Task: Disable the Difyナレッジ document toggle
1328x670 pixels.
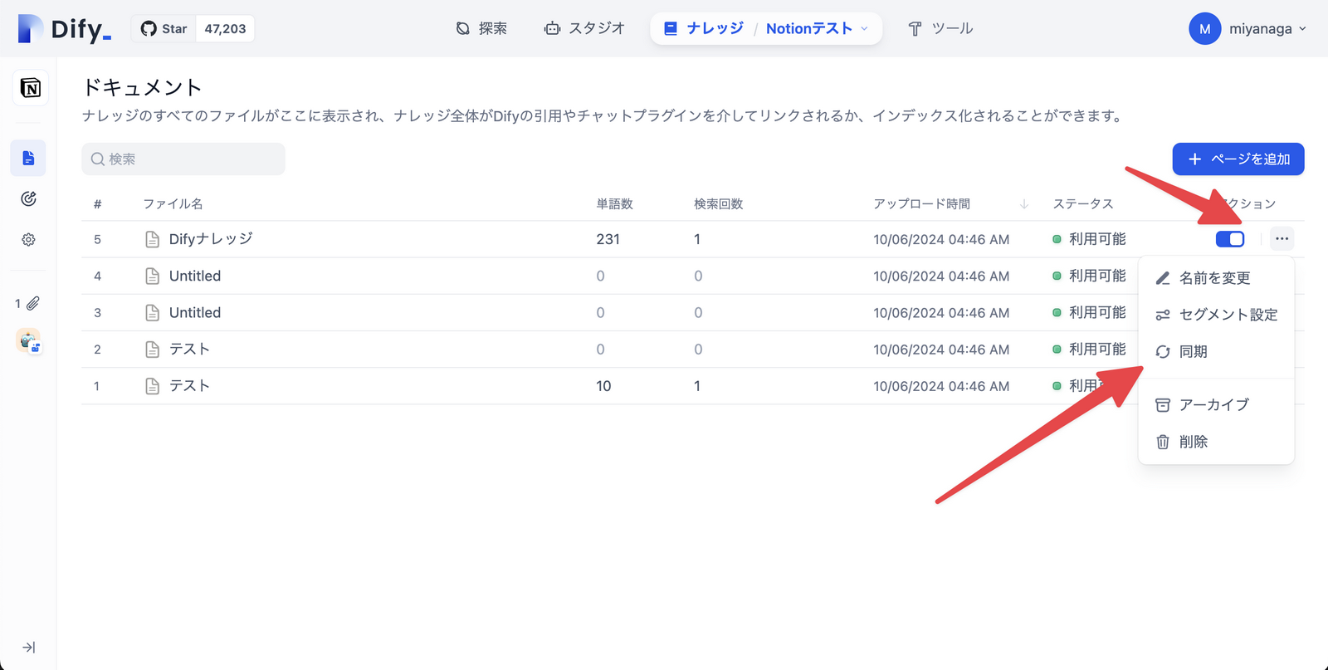Action: 1230,239
